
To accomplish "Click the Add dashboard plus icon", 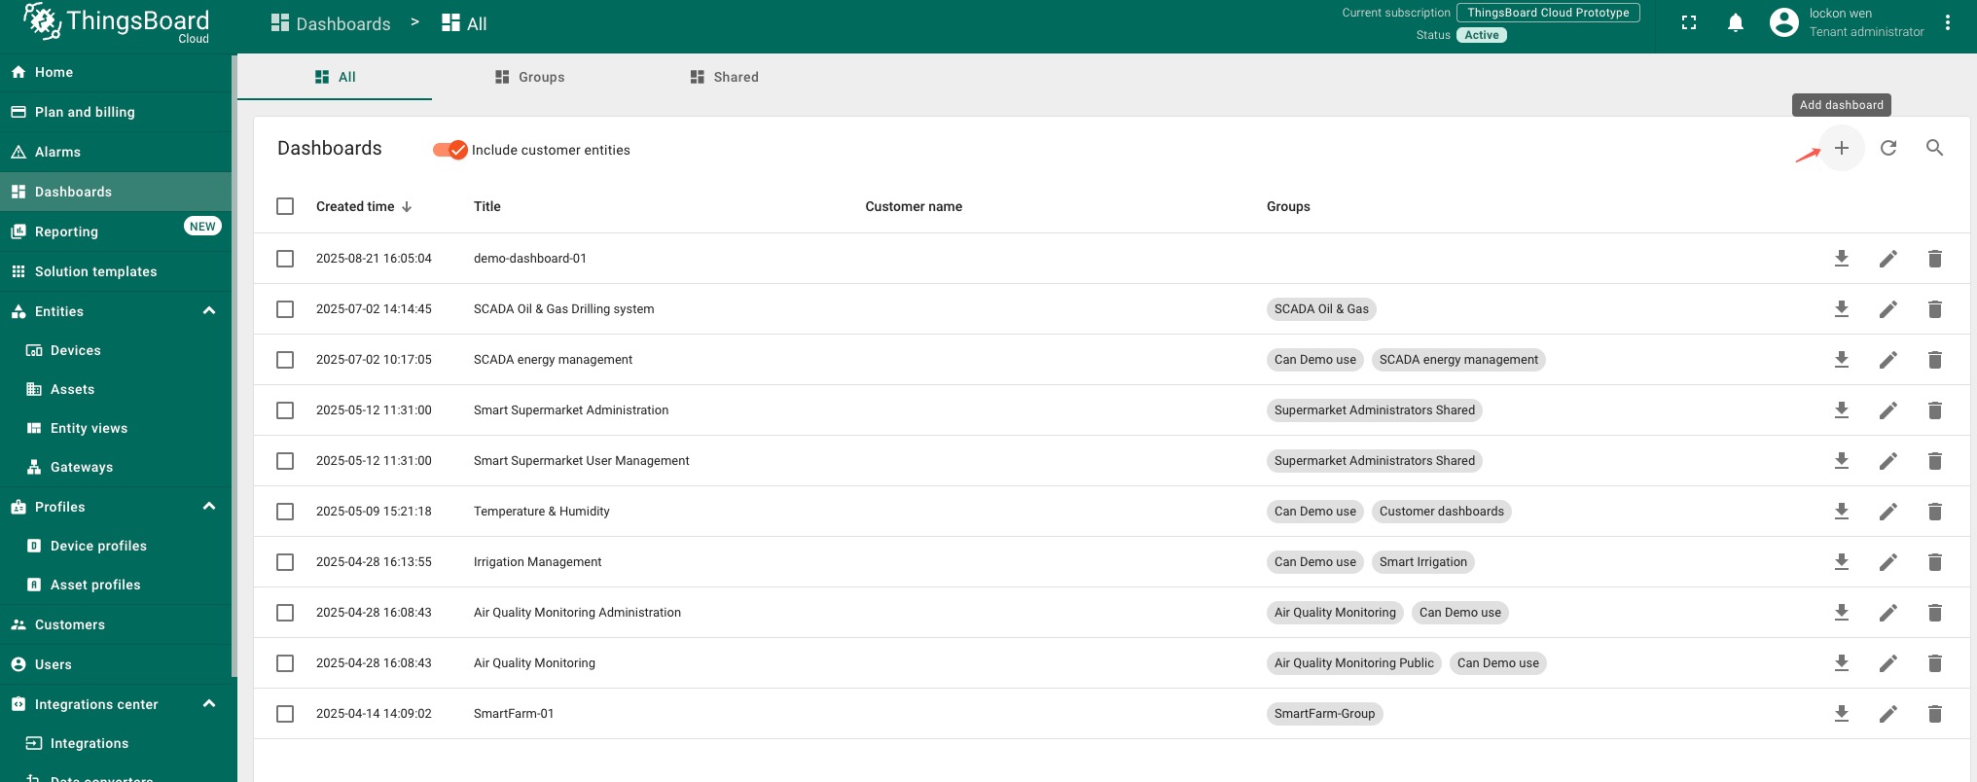I will [1841, 148].
